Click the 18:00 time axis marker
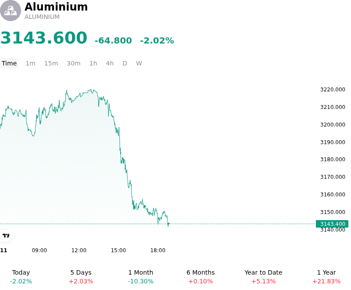 pyautogui.click(x=158, y=250)
